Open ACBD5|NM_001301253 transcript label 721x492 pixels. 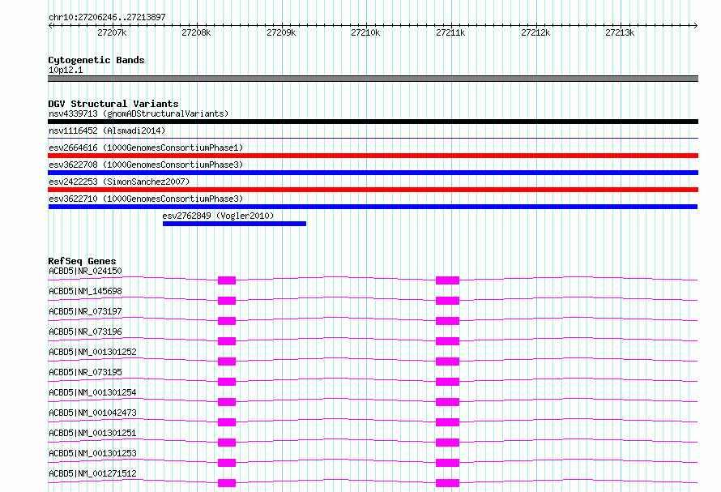tap(92, 453)
